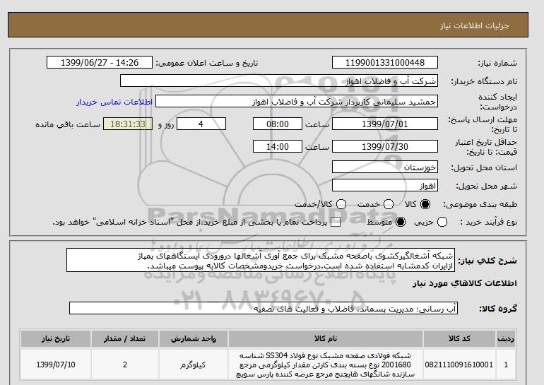Click the طبقه بندی موضوعی label
Viewport: 544px width, 385px height.
[x=480, y=205]
